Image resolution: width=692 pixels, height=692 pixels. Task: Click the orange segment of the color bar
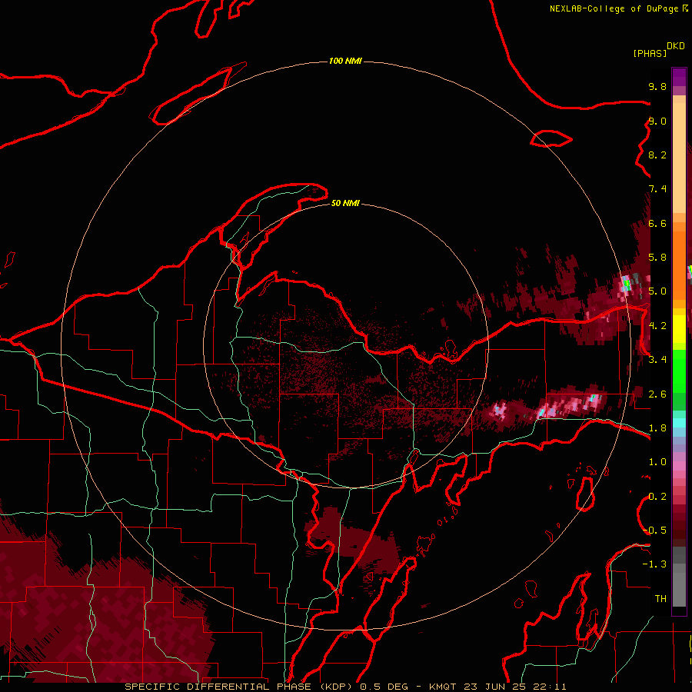679,264
